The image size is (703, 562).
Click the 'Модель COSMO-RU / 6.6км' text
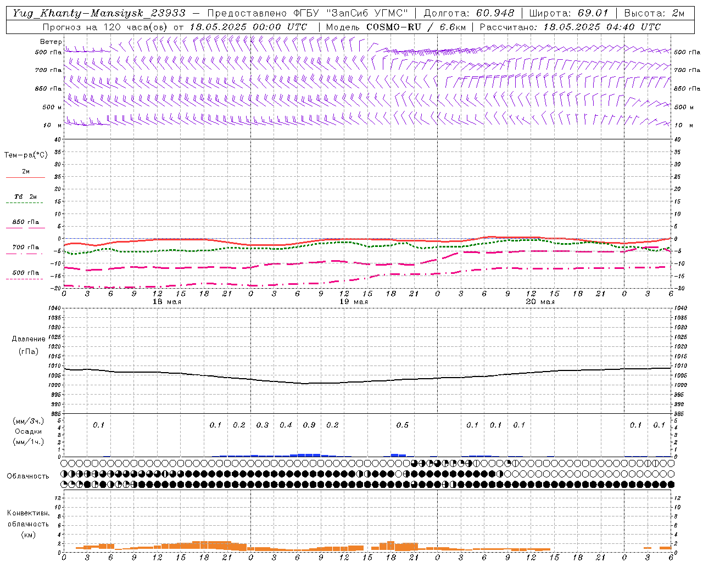point(395,27)
